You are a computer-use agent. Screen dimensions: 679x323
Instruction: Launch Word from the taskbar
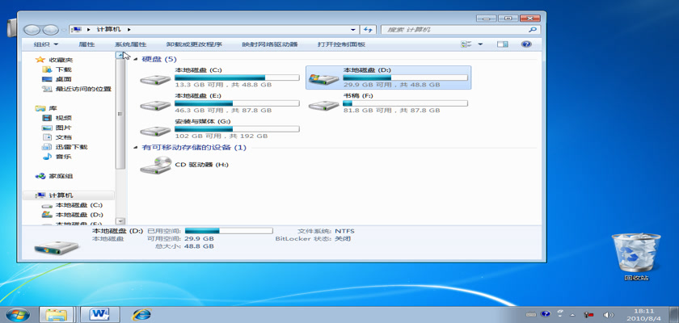pos(100,313)
